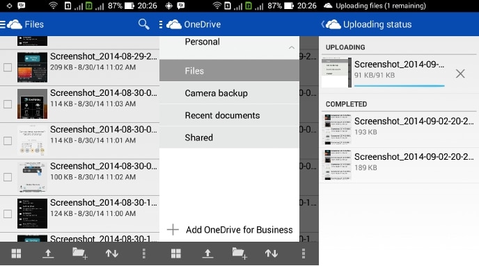
Task: Check the box for Screenshot_2014-08-29-2 file
Action: tap(8, 67)
